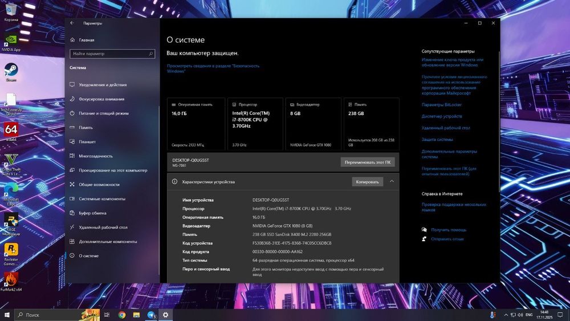Open the volume control in tray
The image size is (570, 321).
pyautogui.click(x=520, y=315)
